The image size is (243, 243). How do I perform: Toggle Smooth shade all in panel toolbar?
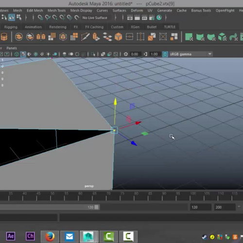point(23,54)
